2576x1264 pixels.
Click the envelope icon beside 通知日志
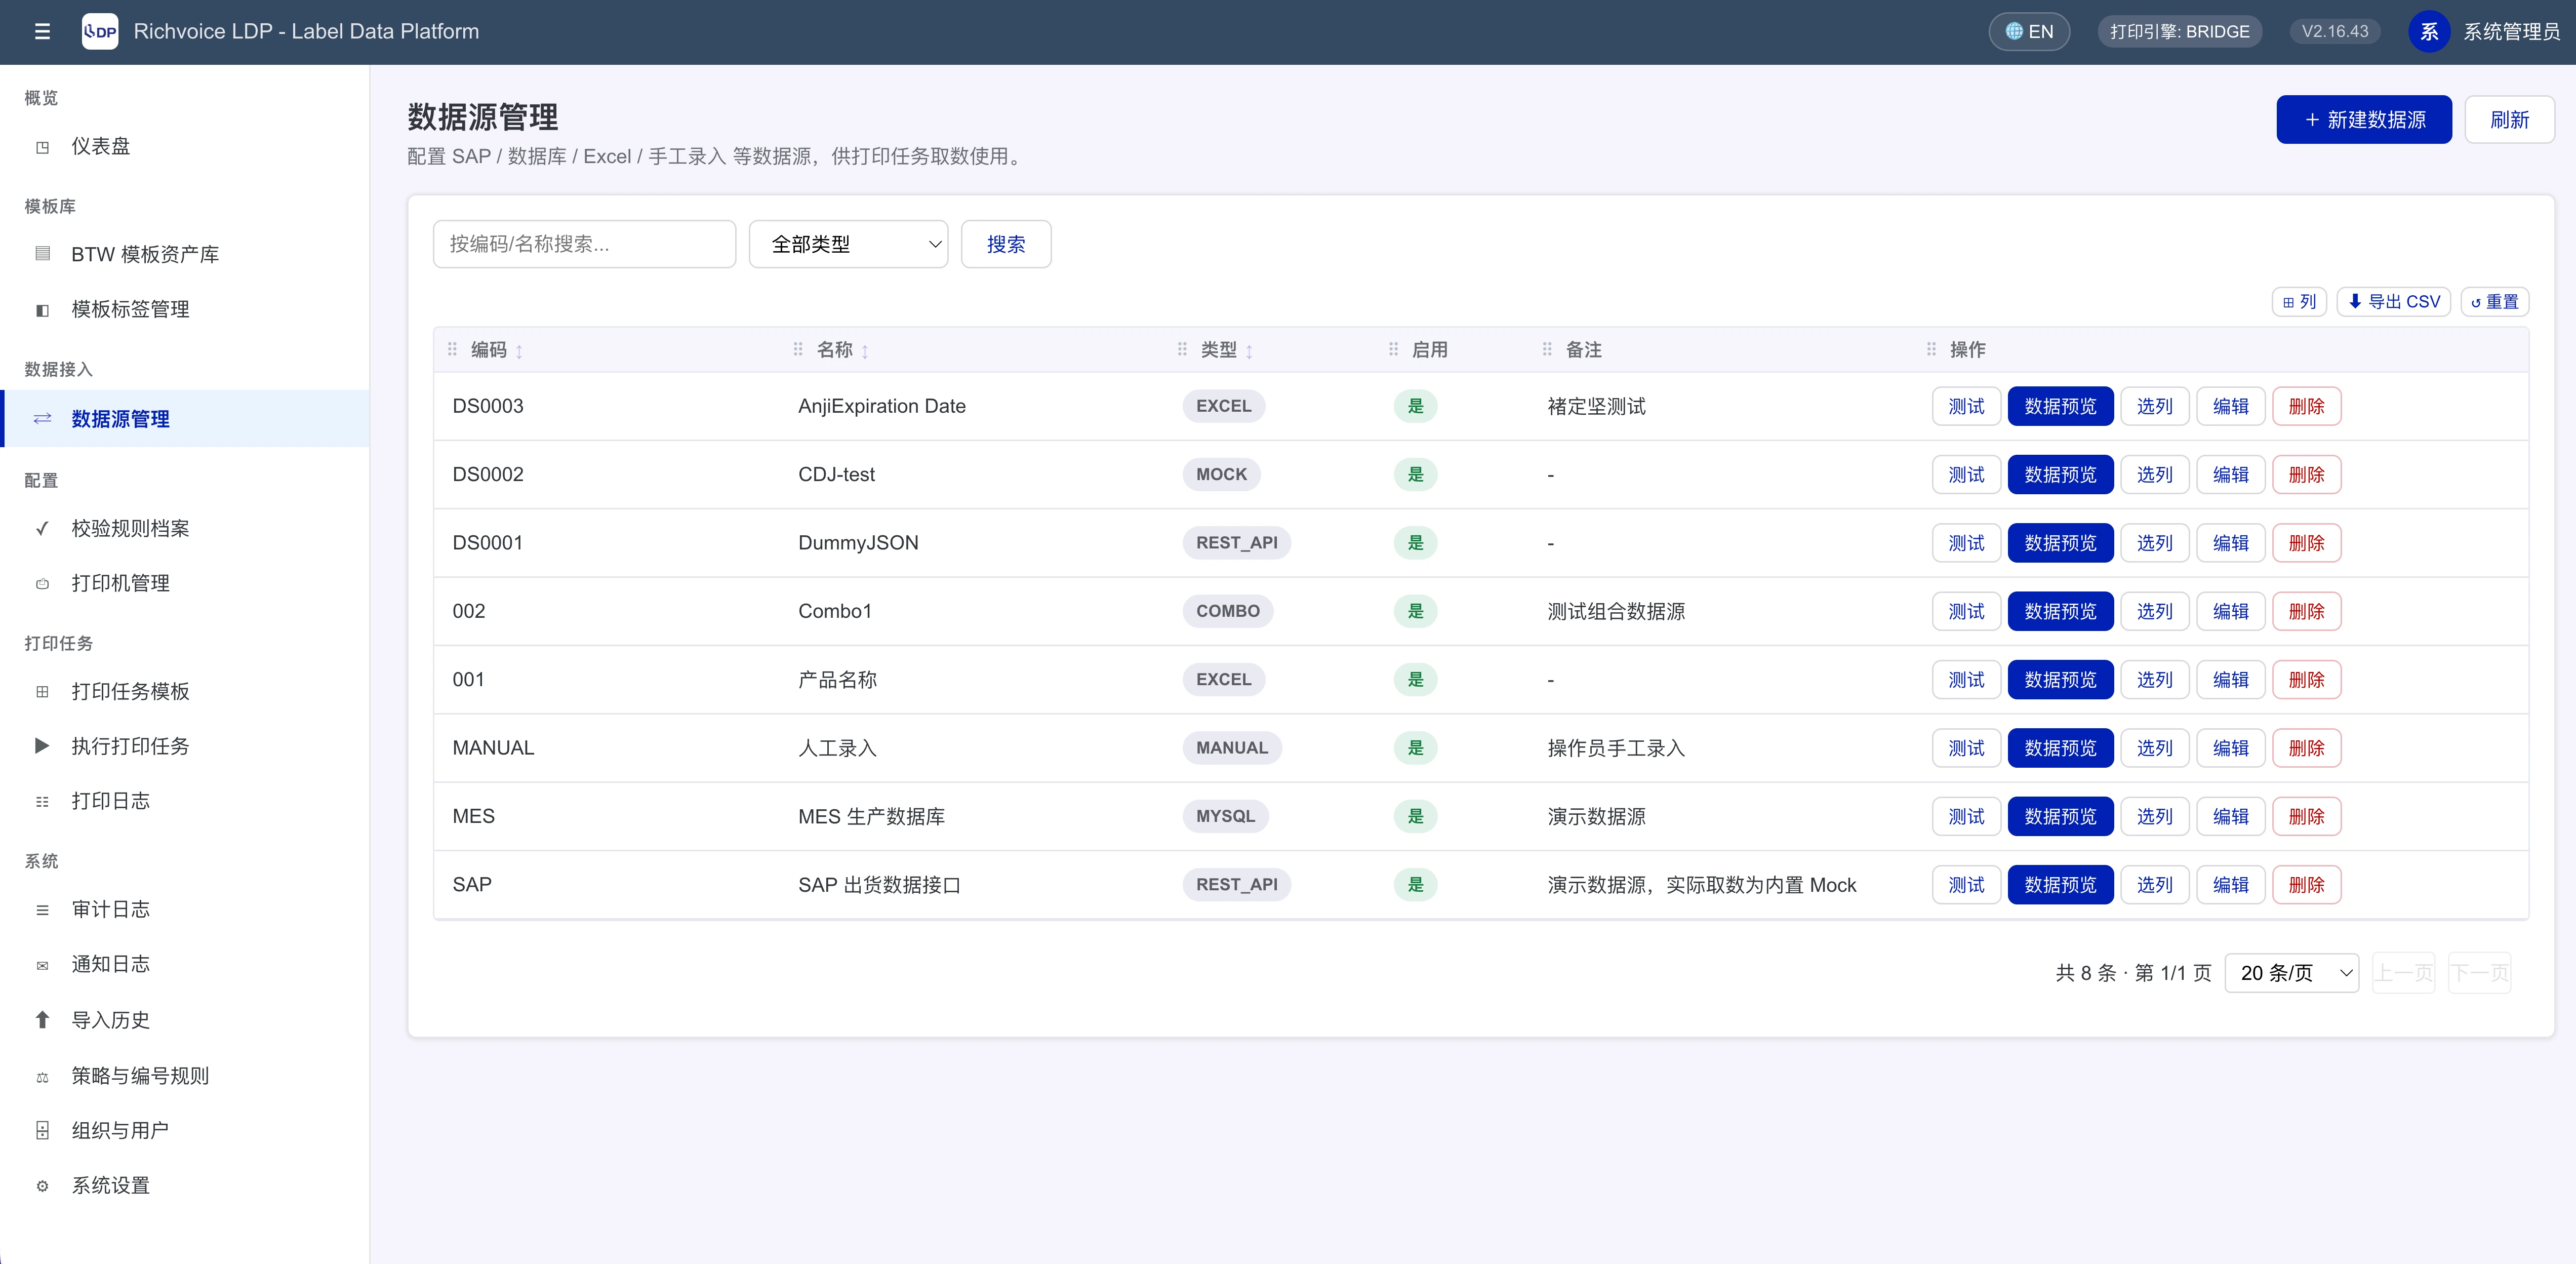42,965
